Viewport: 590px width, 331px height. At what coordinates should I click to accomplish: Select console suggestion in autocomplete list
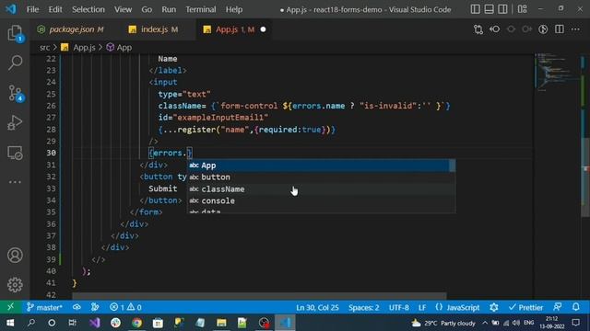tap(319, 200)
